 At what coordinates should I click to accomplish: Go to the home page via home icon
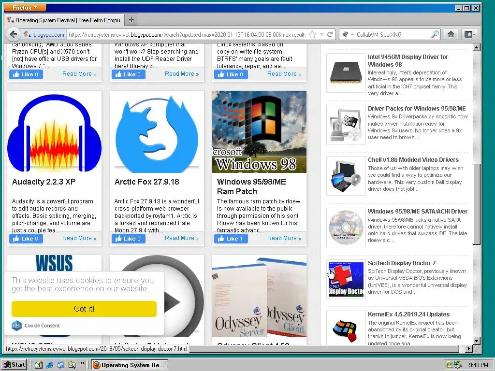pyautogui.click(x=451, y=34)
